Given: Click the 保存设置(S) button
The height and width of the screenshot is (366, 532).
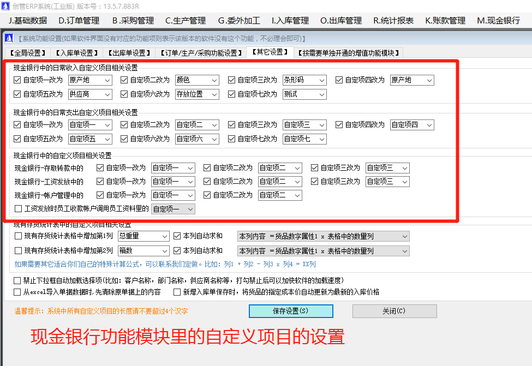Looking at the screenshot, I should pos(290,311).
